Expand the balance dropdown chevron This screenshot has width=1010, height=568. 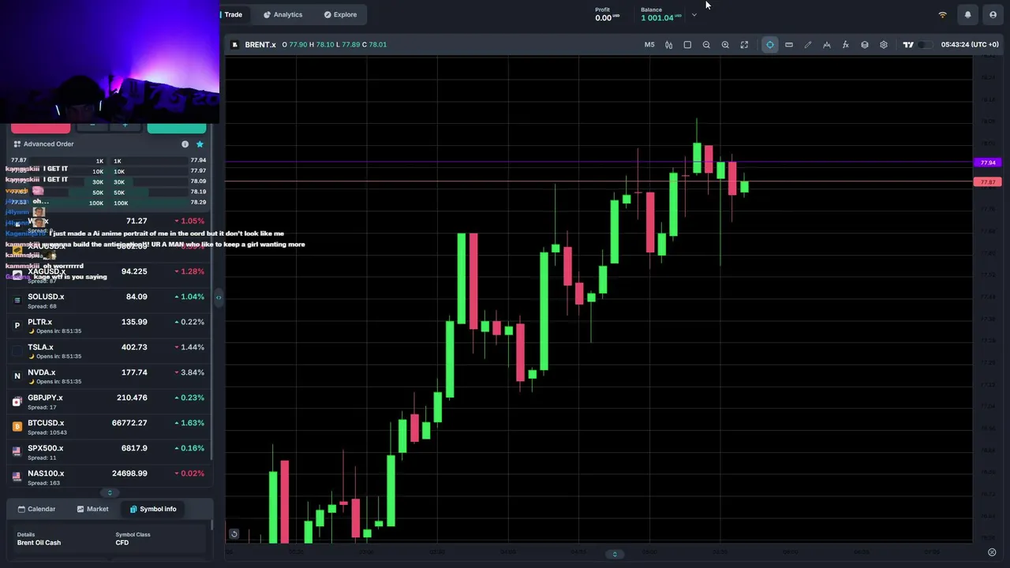point(694,15)
